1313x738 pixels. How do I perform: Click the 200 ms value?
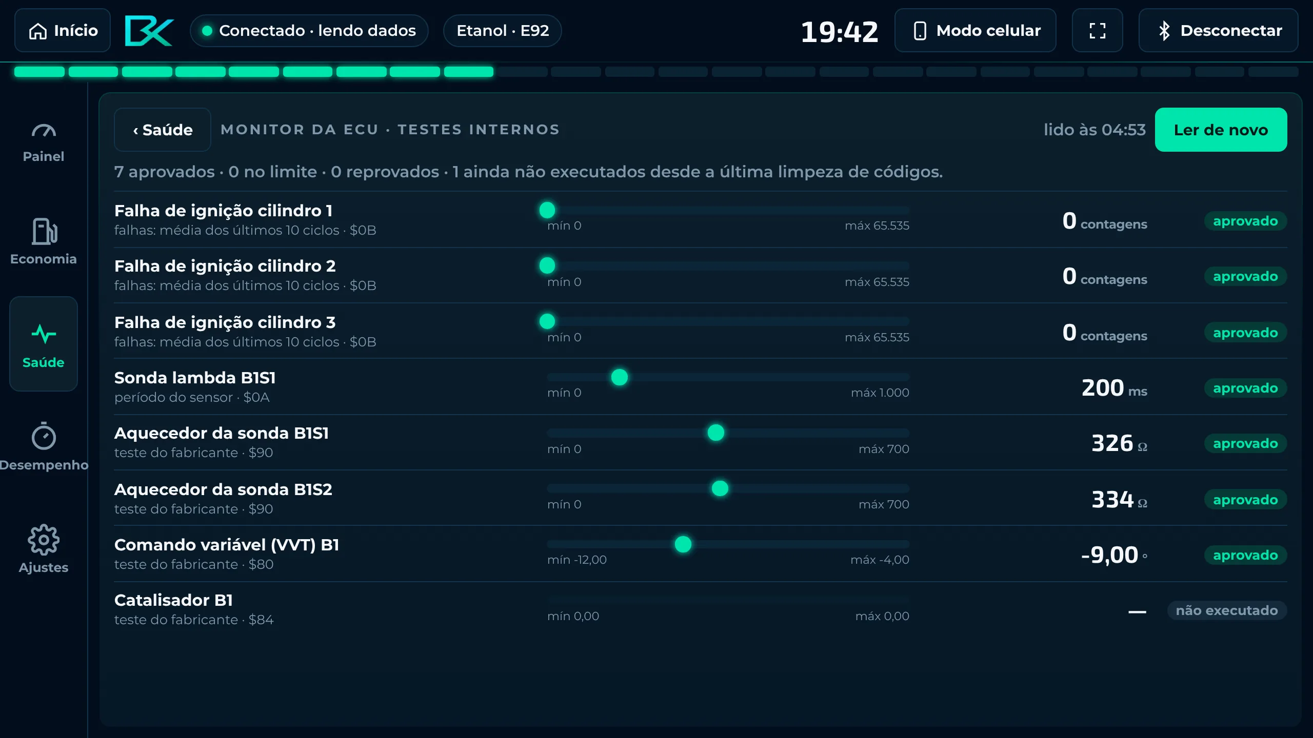click(1114, 388)
